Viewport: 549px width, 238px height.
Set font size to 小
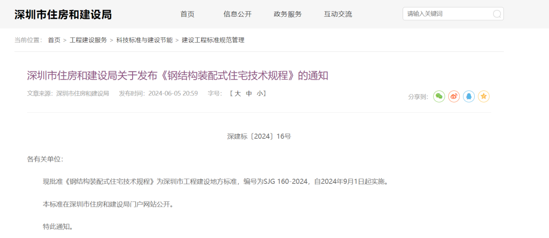[259, 94]
